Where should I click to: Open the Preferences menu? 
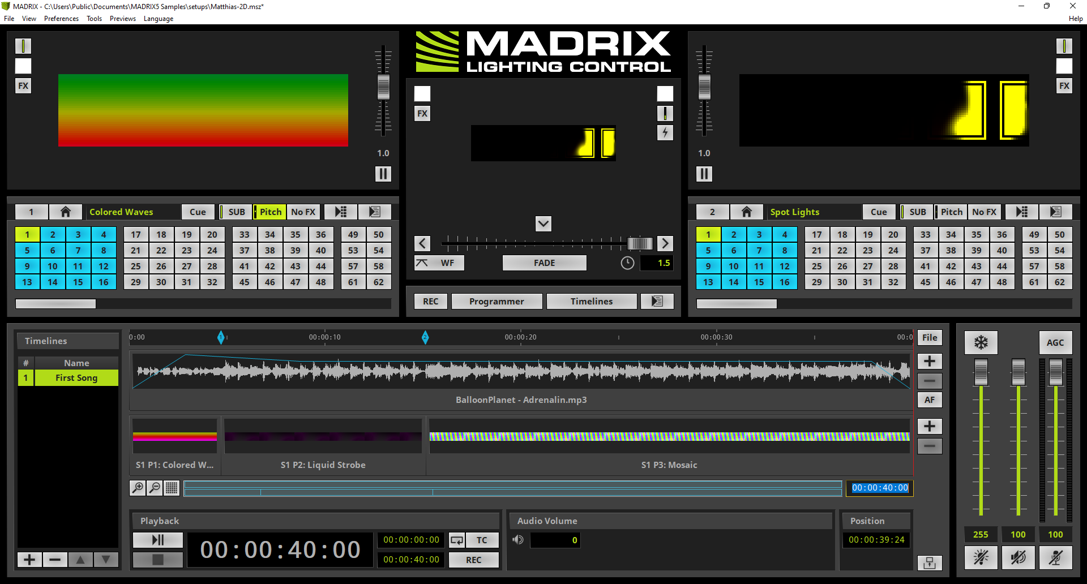tap(61, 19)
